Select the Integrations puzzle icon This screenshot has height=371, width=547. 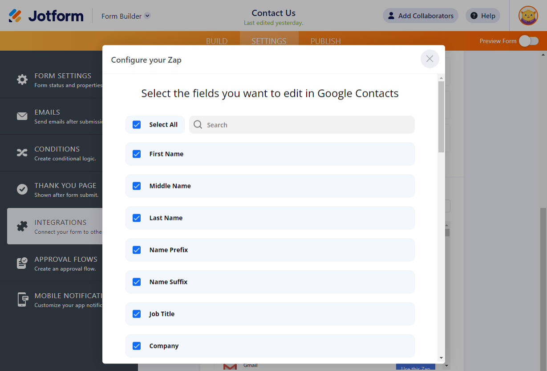[x=22, y=226]
